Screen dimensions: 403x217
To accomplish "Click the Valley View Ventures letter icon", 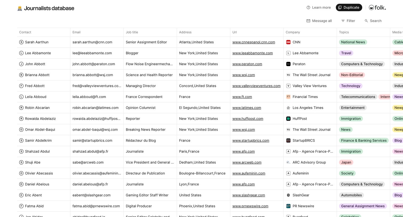I will [288, 86].
